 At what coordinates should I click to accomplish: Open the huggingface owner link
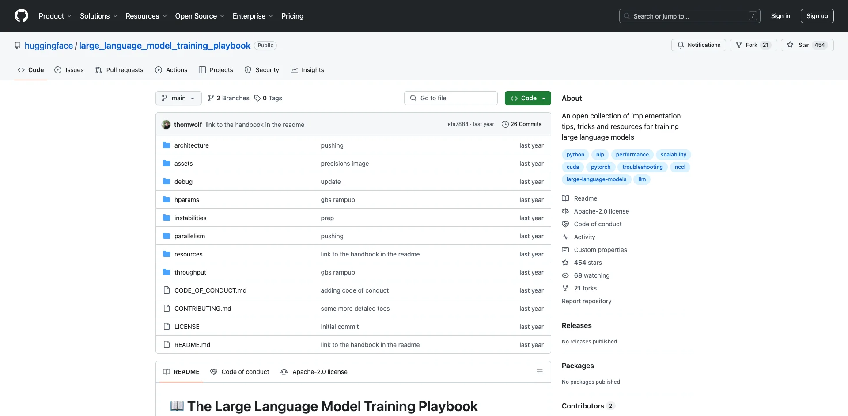(49, 46)
